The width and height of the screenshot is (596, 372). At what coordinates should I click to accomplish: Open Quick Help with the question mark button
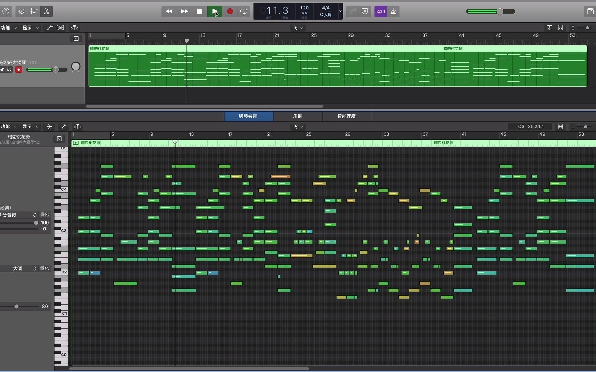[6, 11]
